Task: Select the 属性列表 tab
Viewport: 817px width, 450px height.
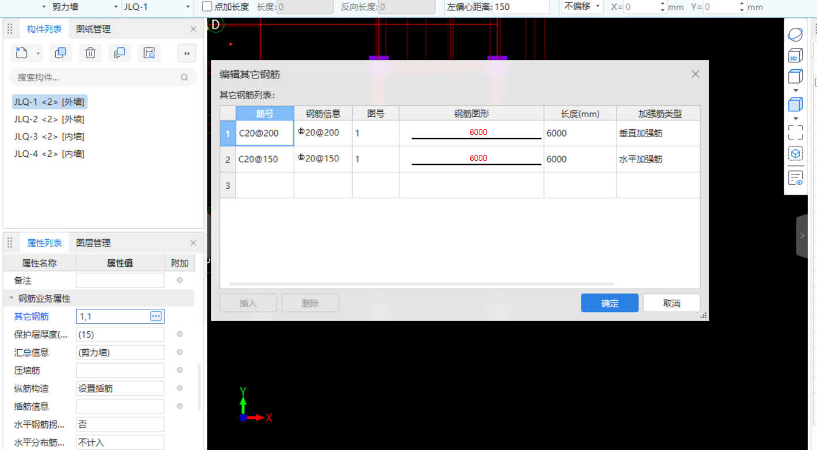Action: click(x=44, y=243)
